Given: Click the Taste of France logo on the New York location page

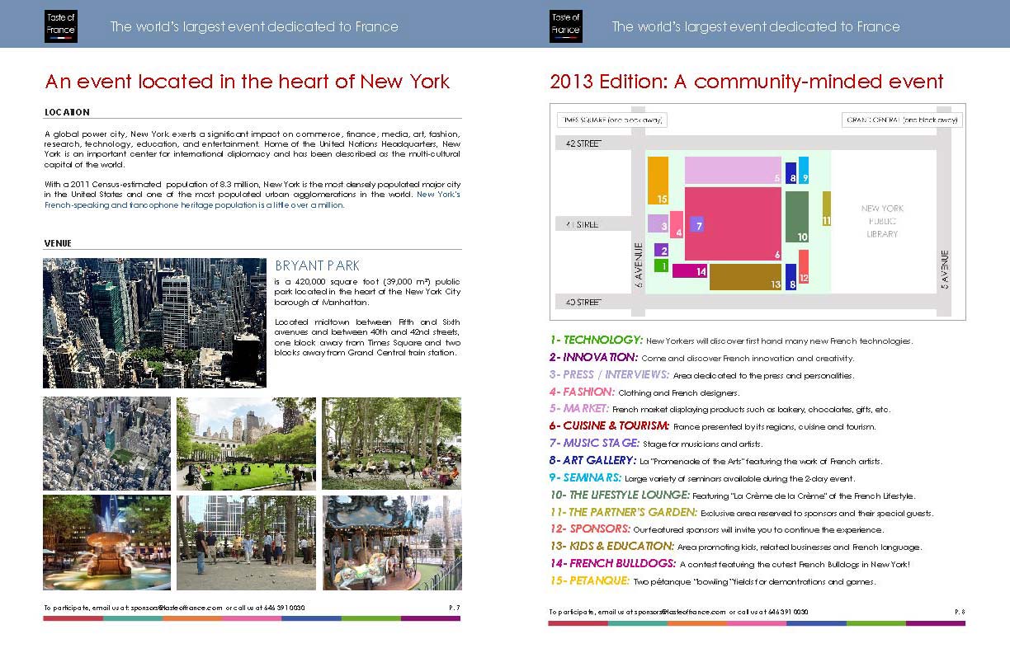Looking at the screenshot, I should click(60, 26).
